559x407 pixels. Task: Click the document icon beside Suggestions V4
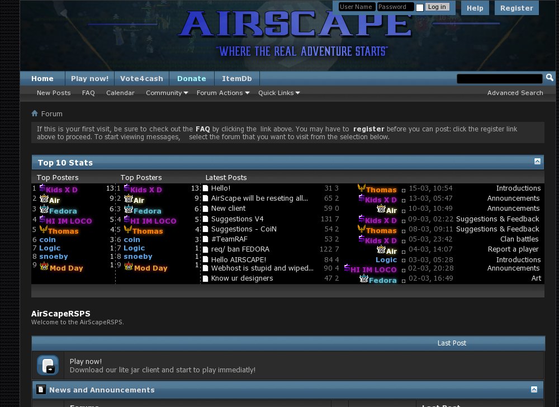click(x=205, y=219)
